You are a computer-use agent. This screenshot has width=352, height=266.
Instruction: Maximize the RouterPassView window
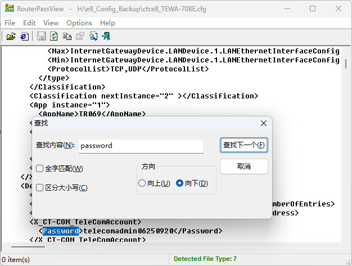tap(313, 8)
